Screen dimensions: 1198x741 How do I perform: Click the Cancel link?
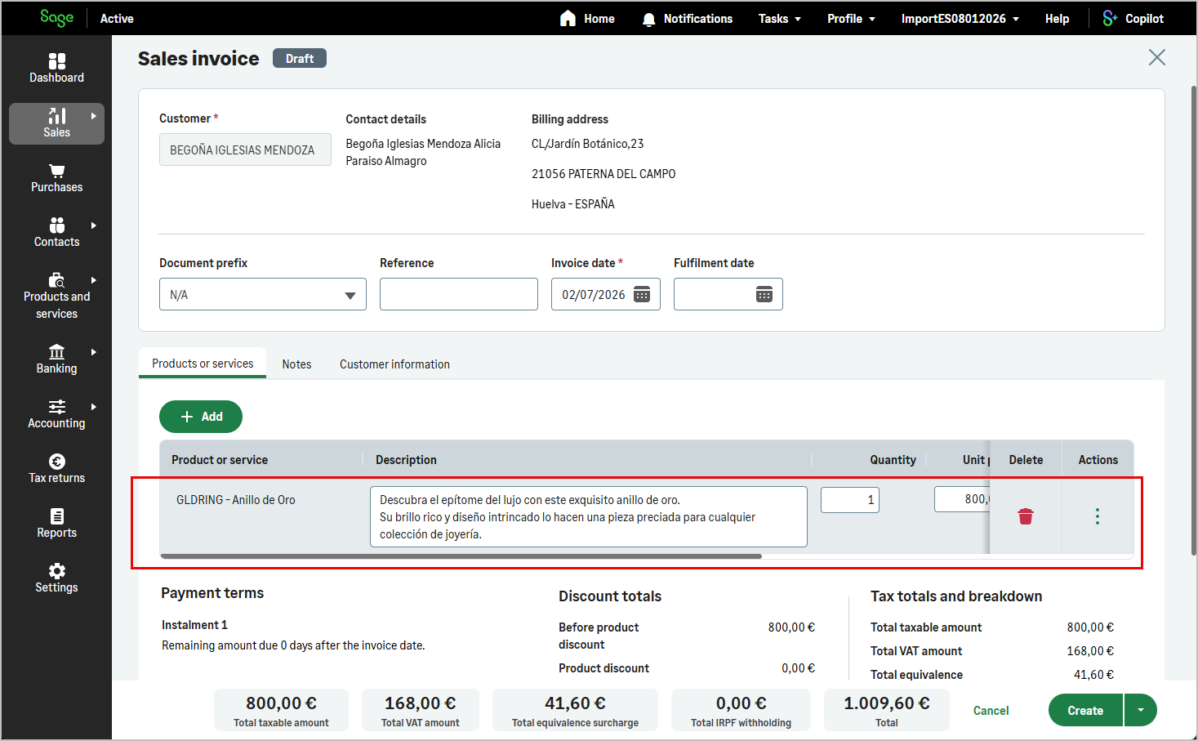click(x=991, y=711)
